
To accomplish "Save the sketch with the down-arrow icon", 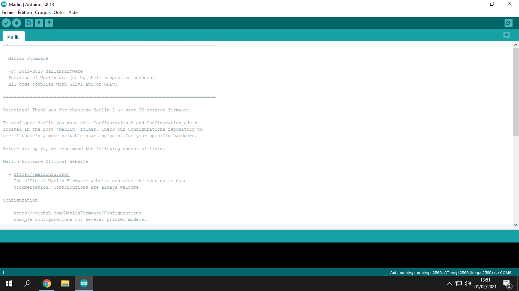I will pyautogui.click(x=49, y=23).
